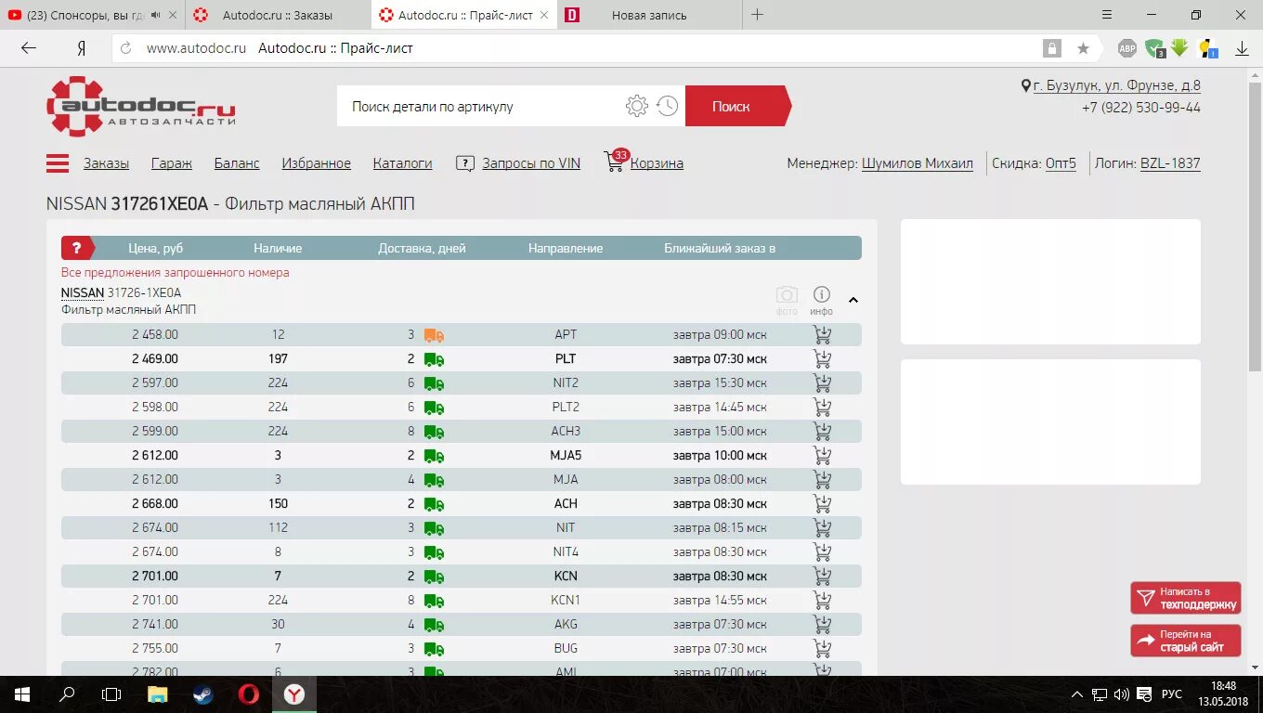Open browser downloads arrow icon

click(x=1242, y=48)
